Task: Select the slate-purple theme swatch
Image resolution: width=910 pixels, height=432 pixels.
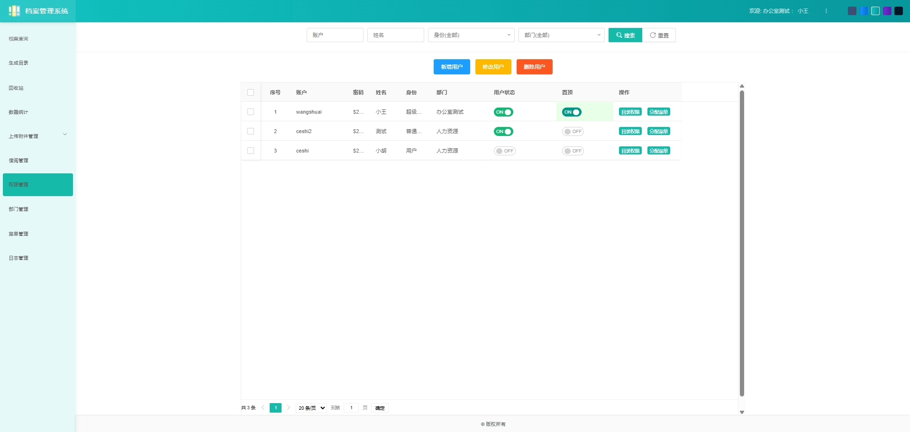Action: click(x=852, y=11)
